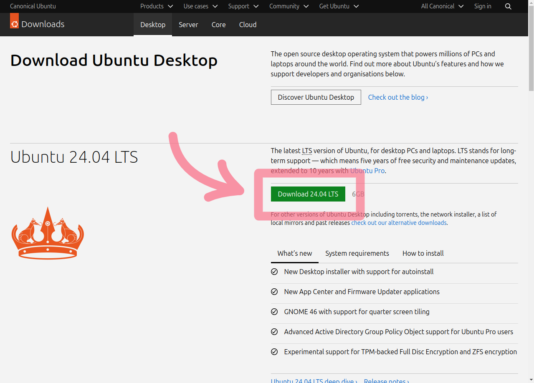Open the Ubuntu Pro link
Image resolution: width=534 pixels, height=383 pixels.
pyautogui.click(x=367, y=171)
